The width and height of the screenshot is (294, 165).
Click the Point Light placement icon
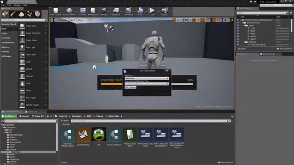[x=22, y=48]
